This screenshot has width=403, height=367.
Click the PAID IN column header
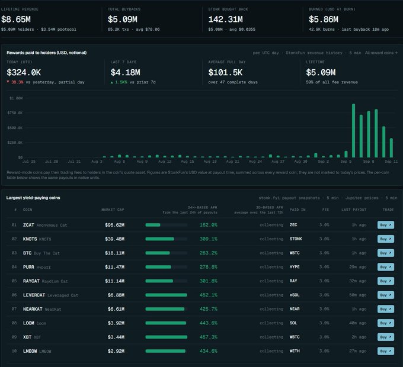(x=298, y=210)
